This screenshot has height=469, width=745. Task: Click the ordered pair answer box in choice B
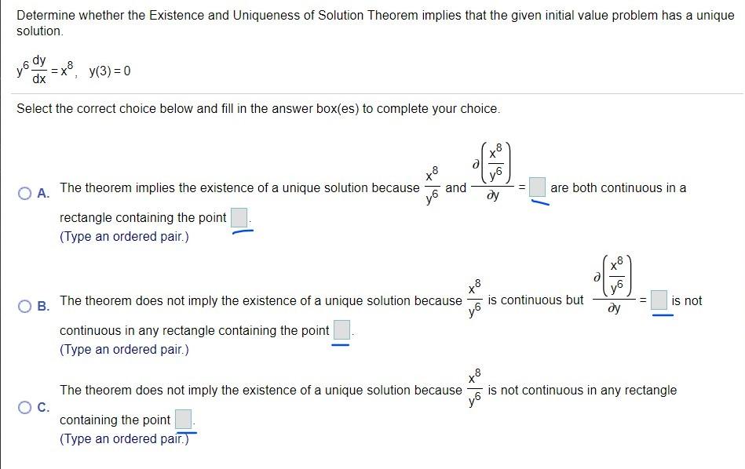click(341, 330)
